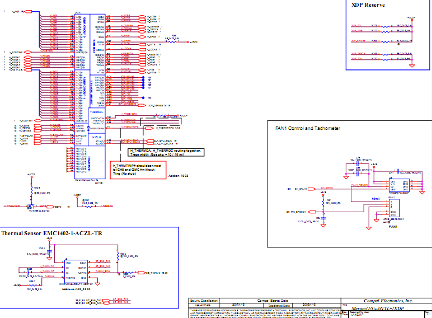
Task: Select the 'FAN1 Control and Tachometer' heading
Action: pyautogui.click(x=307, y=128)
